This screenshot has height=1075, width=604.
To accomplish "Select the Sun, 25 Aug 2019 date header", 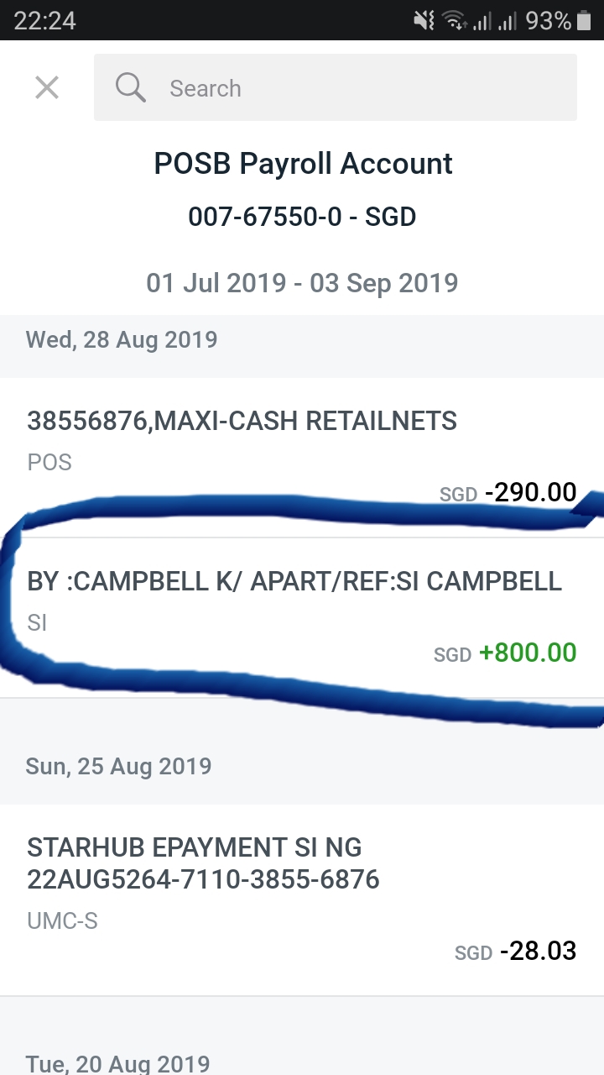I will click(x=118, y=766).
